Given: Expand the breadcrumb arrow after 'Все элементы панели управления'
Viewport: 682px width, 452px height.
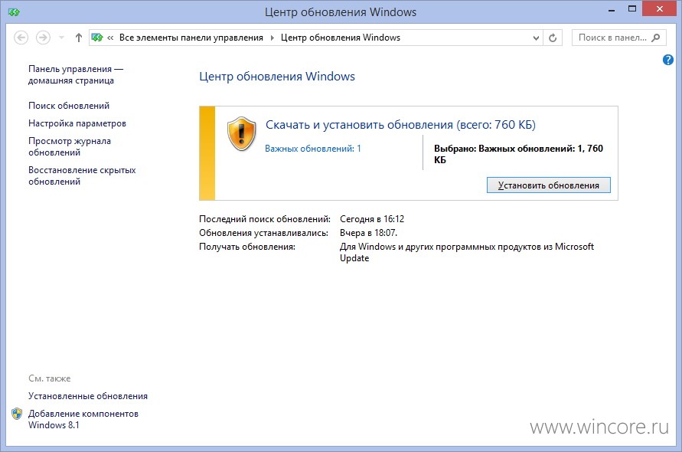Looking at the screenshot, I should [272, 38].
